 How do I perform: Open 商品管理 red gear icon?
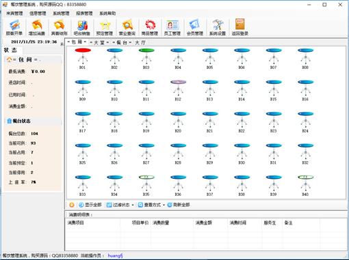click(x=150, y=27)
